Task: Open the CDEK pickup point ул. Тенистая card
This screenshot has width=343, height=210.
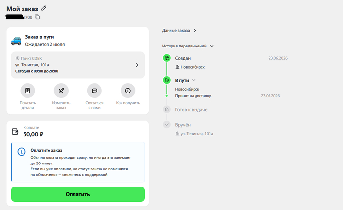Action: click(78, 65)
